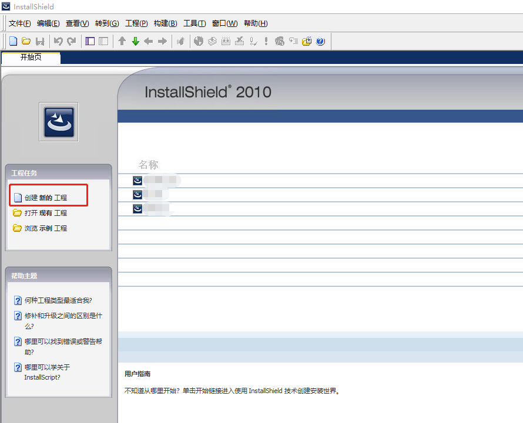523x423 pixels.
Task: Click the debug bug toolbar icon
Action: (x=180, y=41)
